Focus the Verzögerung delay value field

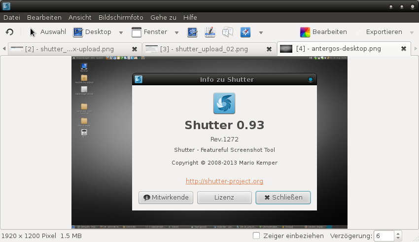(x=384, y=236)
